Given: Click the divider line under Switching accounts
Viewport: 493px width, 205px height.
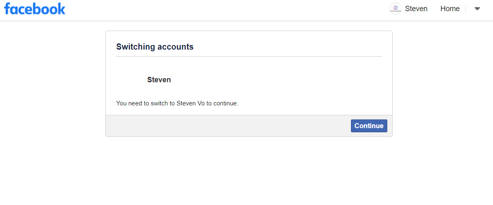Looking at the screenshot, I should (x=249, y=56).
